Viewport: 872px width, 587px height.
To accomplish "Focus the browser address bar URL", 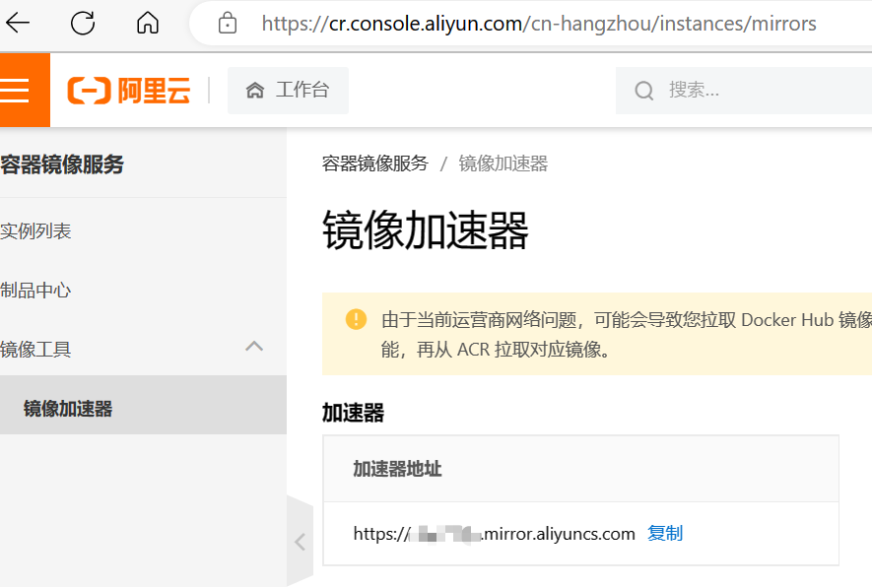I will coord(538,24).
